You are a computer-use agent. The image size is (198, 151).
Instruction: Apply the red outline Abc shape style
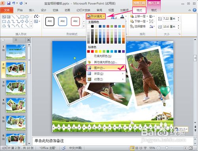pyautogui.click(x=75, y=21)
